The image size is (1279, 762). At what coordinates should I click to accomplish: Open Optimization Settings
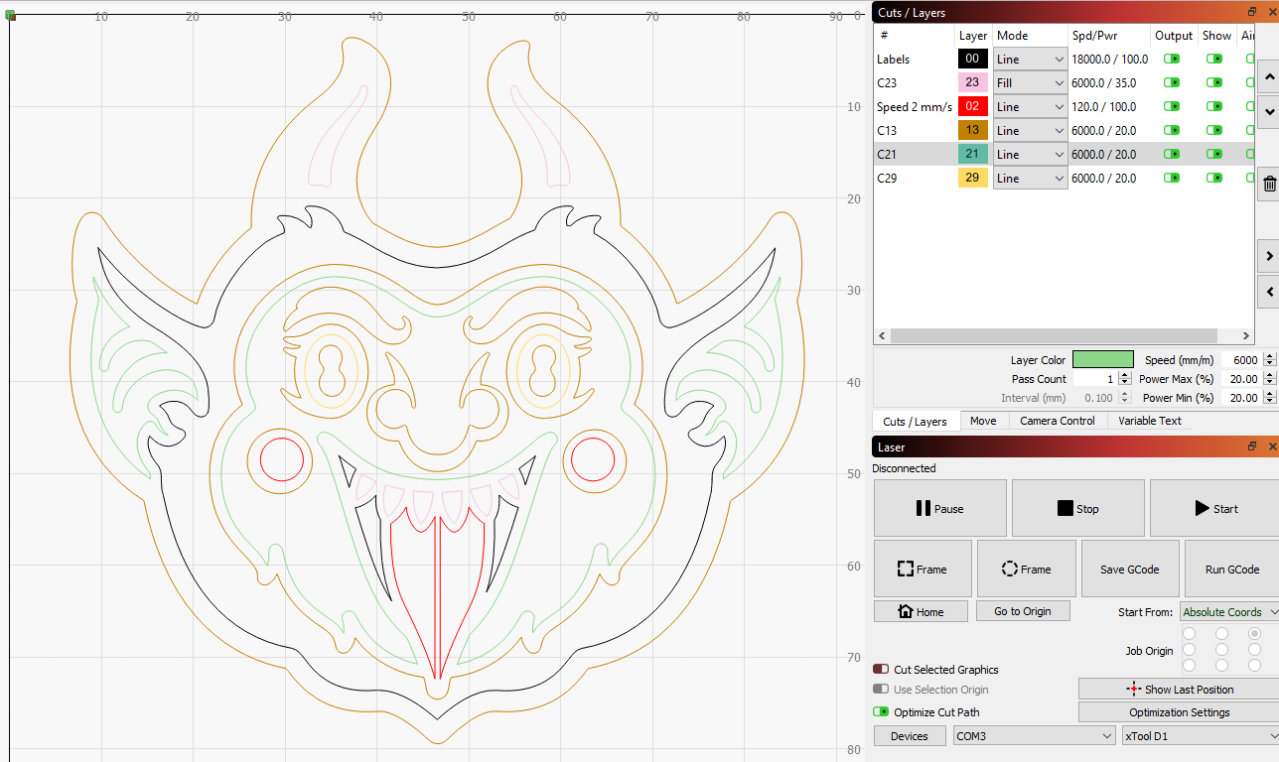point(1179,712)
